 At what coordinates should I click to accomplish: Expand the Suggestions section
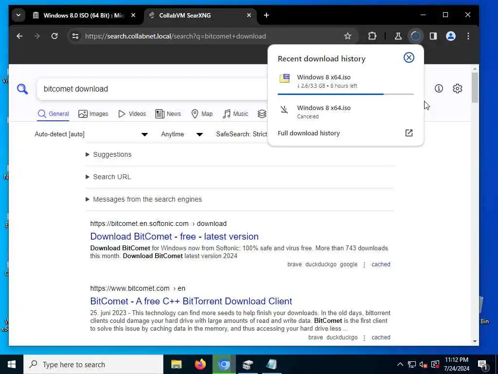(108, 154)
